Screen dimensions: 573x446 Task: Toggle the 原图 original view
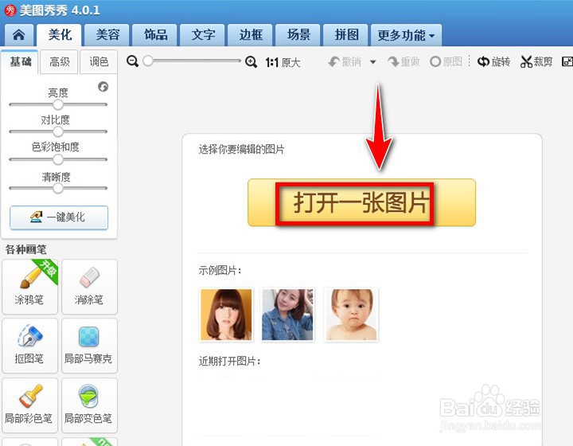pos(446,61)
